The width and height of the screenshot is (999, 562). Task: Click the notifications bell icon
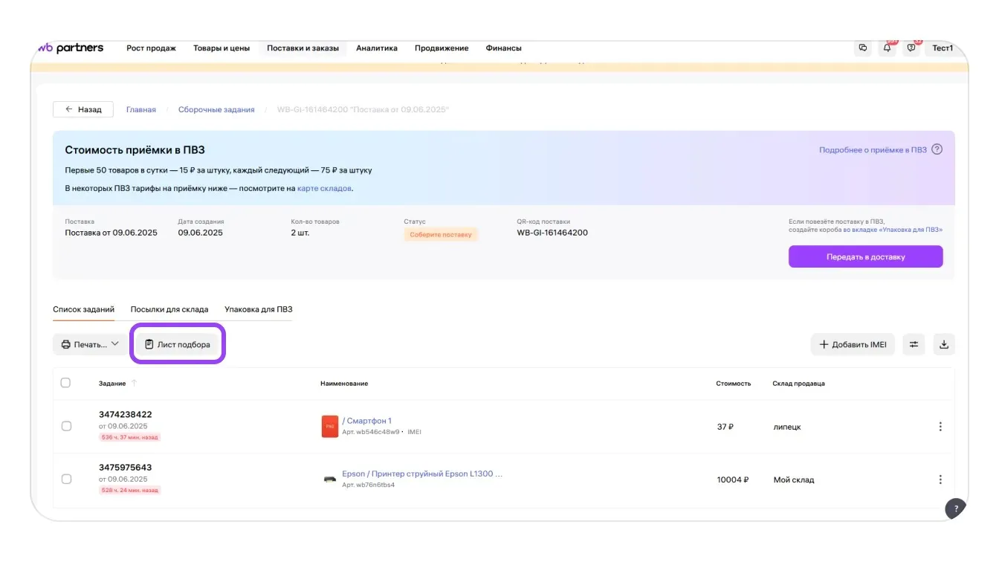887,48
